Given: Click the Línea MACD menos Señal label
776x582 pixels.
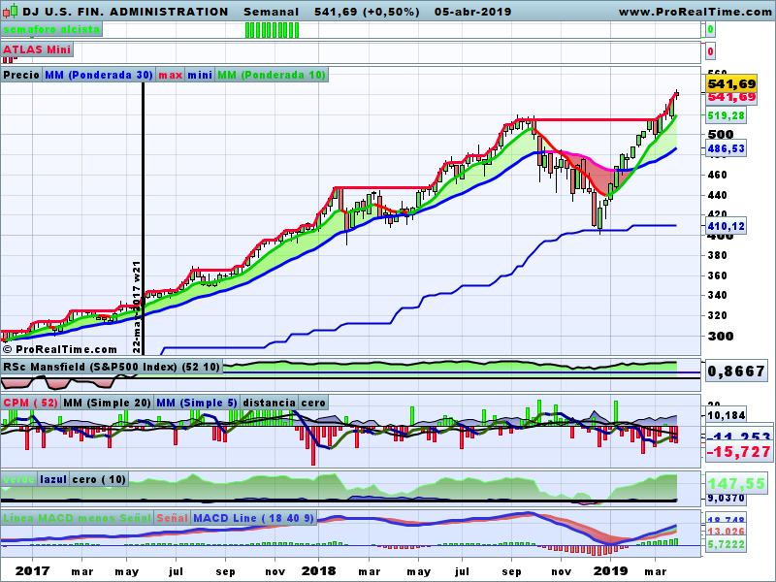Looking at the screenshot, I should coord(78,518).
